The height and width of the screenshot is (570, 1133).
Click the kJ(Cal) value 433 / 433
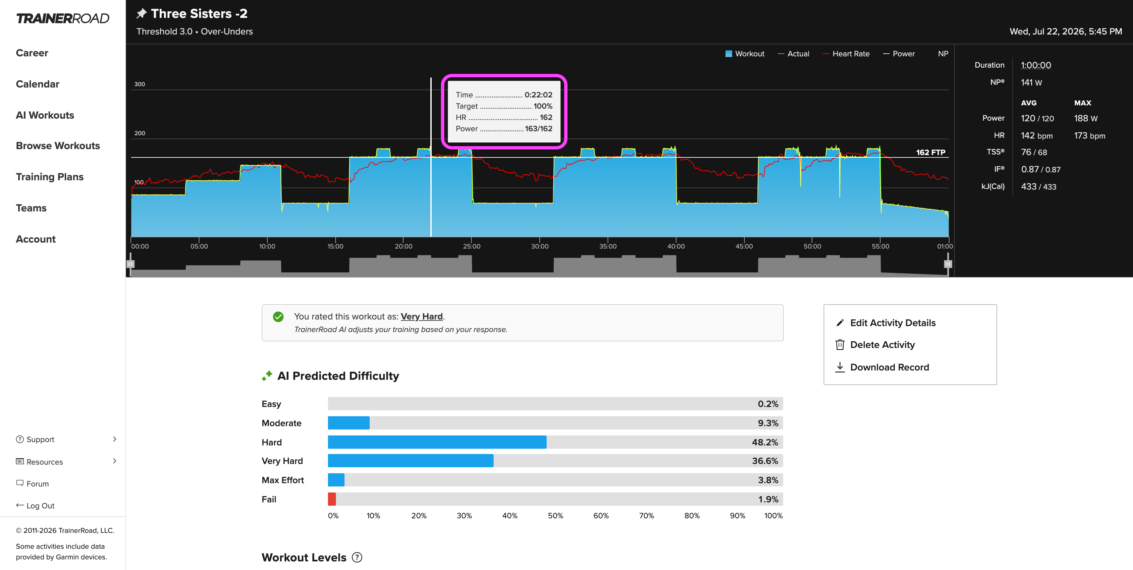click(x=1039, y=187)
